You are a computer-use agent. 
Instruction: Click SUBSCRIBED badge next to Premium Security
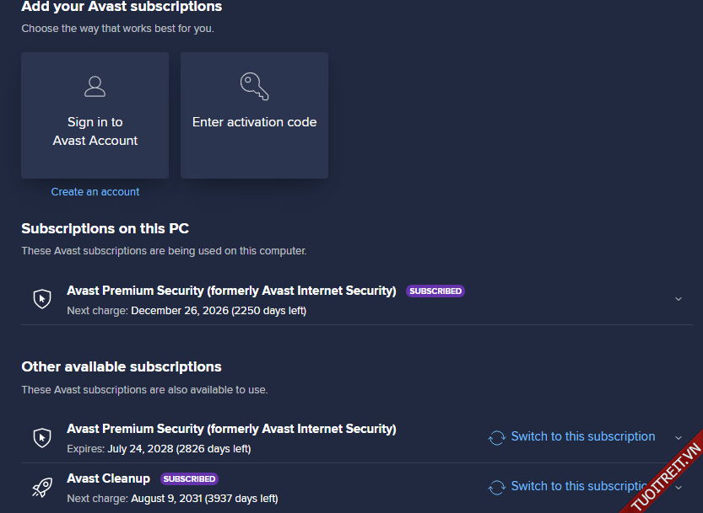tap(435, 291)
